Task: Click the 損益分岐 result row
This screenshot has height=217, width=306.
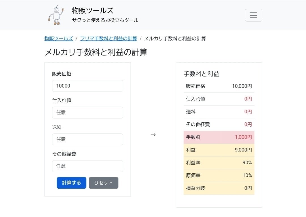Action: (x=219, y=188)
